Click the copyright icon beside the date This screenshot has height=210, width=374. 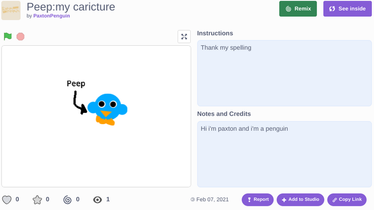[x=193, y=200]
